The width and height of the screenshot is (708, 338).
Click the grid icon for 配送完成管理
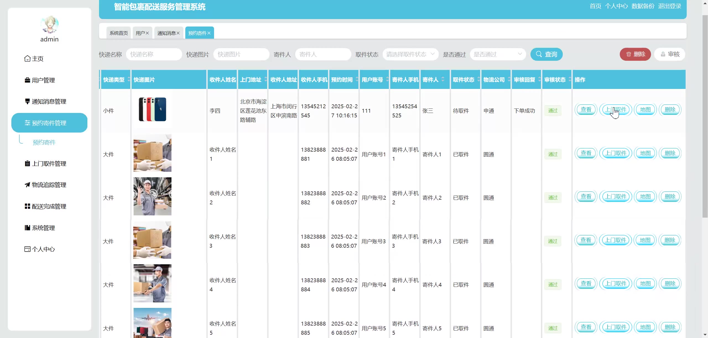27,206
